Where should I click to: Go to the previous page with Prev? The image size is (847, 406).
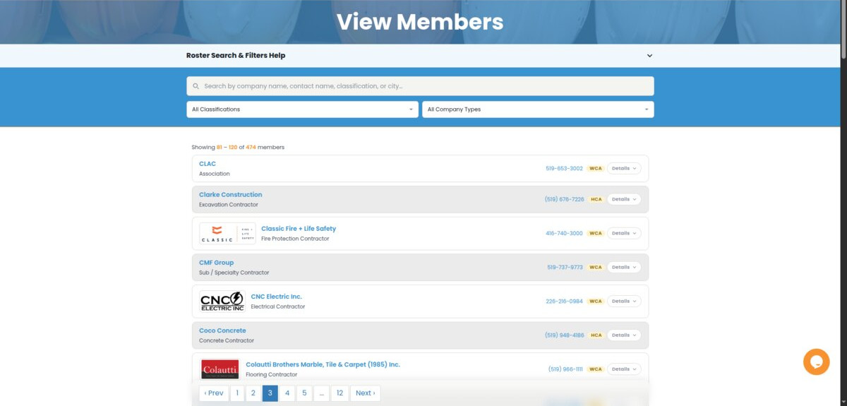(x=214, y=393)
